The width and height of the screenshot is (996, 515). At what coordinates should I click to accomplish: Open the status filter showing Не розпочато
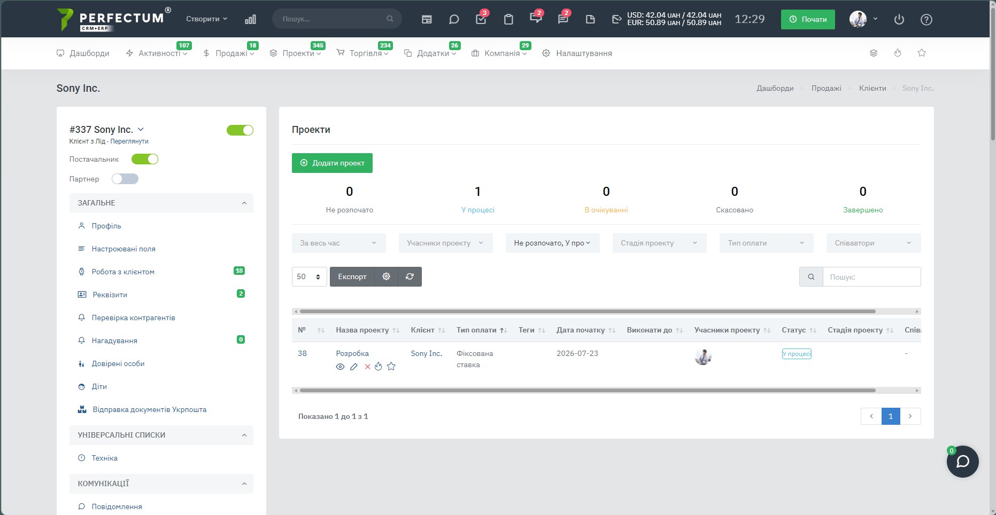tap(553, 243)
